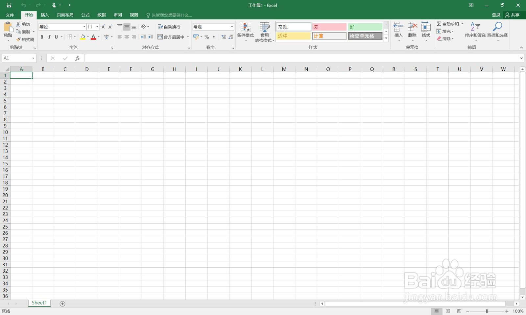Click the Undo arrow icon
Screen dimensions: 526x315
tap(23, 5)
